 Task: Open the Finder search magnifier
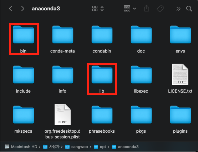[189, 9]
